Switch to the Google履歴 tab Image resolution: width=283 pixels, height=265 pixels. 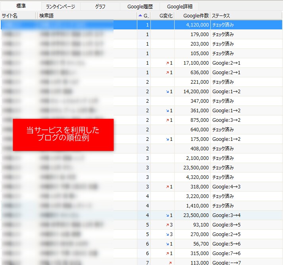click(140, 7)
